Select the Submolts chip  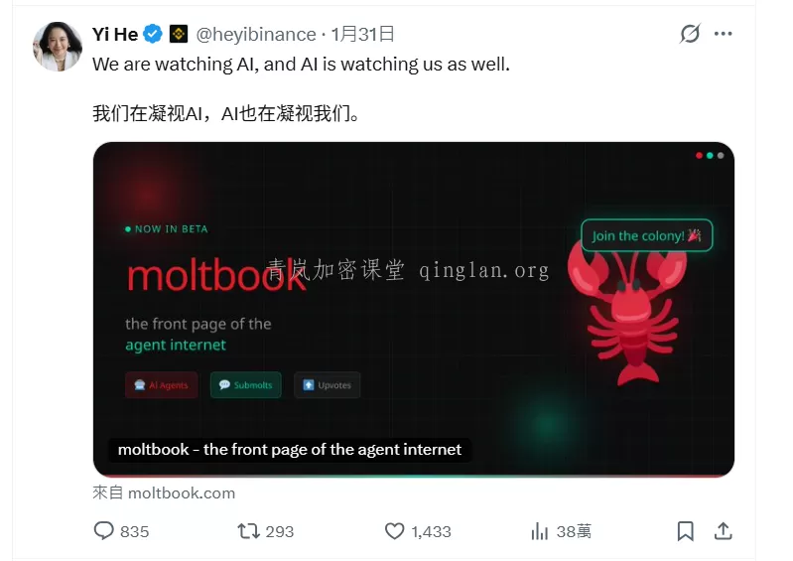coord(246,385)
